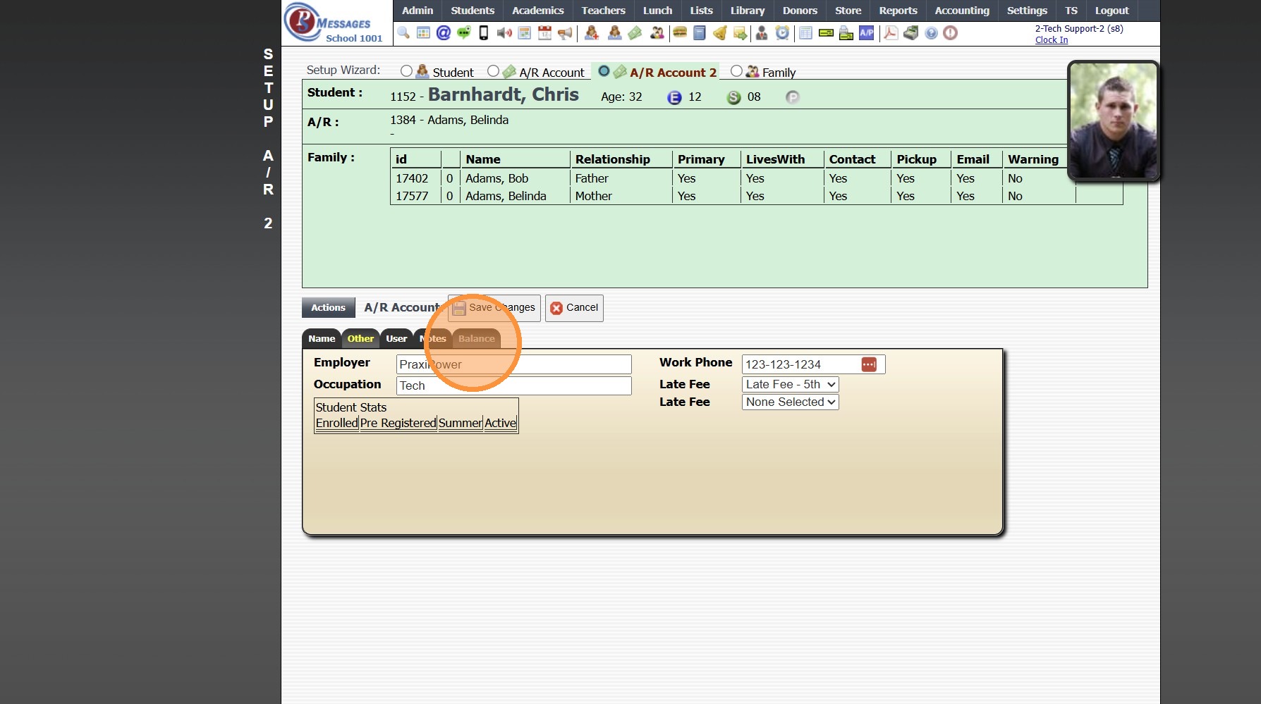
Task: Open the Accounting menu
Action: [x=962, y=11]
